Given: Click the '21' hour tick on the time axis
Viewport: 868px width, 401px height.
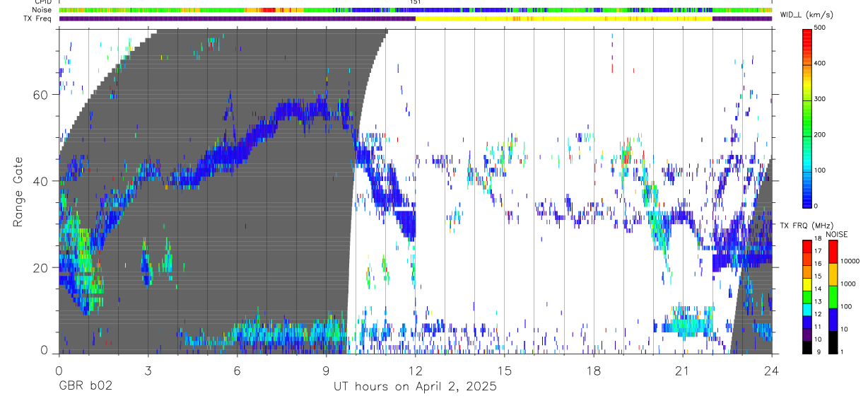Looking at the screenshot, I should coord(683,370).
